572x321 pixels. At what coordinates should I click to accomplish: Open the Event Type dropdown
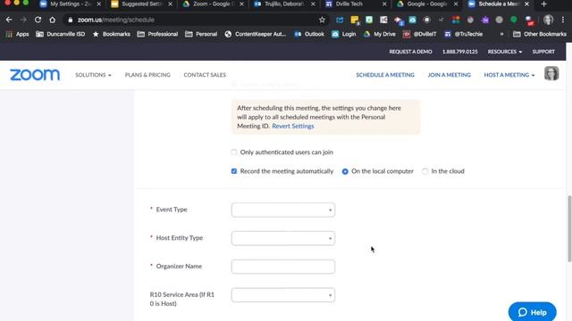pos(283,210)
